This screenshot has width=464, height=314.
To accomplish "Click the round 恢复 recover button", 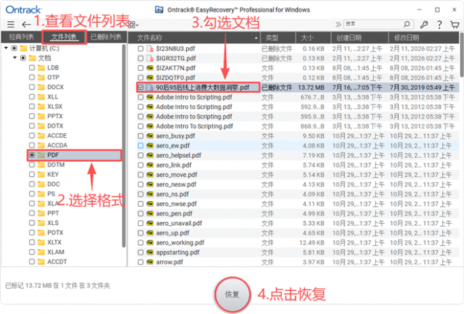I will click(x=232, y=294).
